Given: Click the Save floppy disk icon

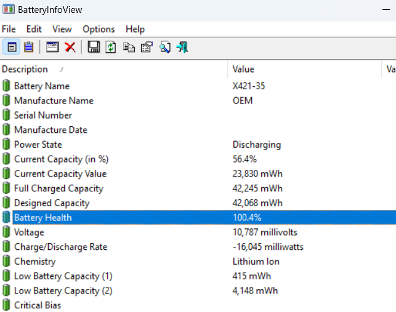Looking at the screenshot, I should [x=94, y=47].
